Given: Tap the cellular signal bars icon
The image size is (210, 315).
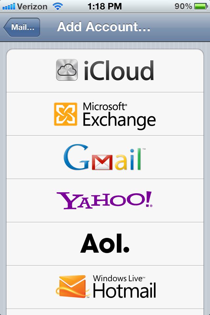Looking at the screenshot, I should point(9,7).
